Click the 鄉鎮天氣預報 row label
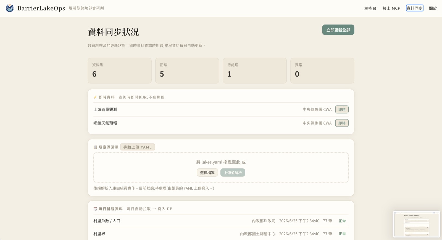This screenshot has width=442, height=240. pyautogui.click(x=105, y=123)
